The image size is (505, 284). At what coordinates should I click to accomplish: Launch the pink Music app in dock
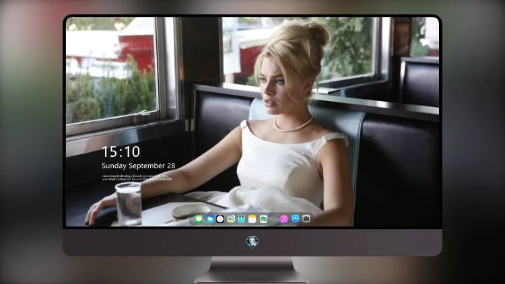pyautogui.click(x=283, y=219)
